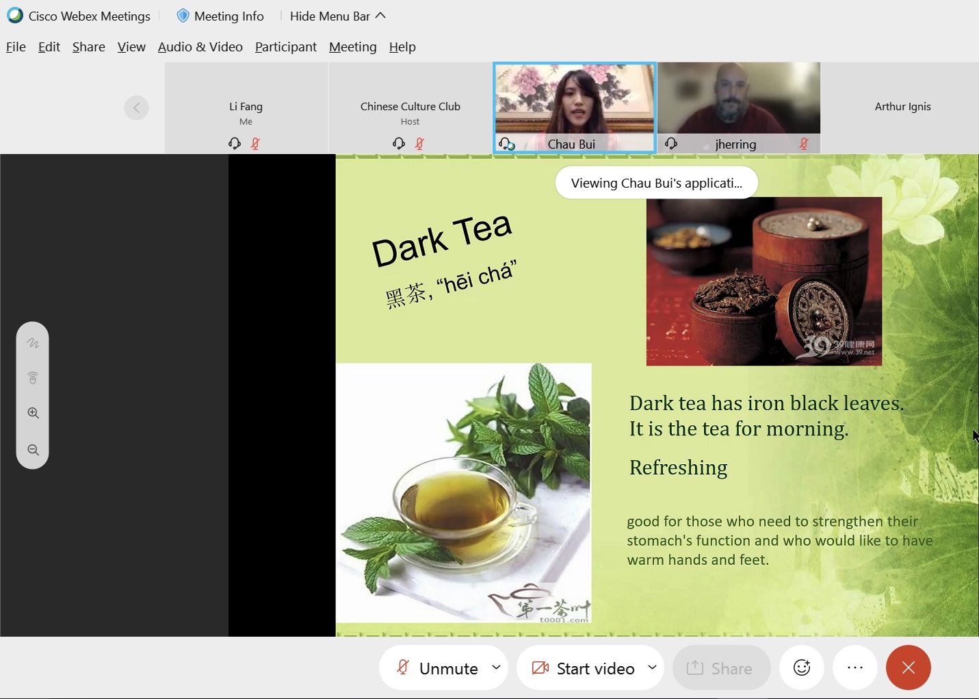Click the Share button in the bottom bar
Viewport: 979px width, 699px height.
pos(721,668)
